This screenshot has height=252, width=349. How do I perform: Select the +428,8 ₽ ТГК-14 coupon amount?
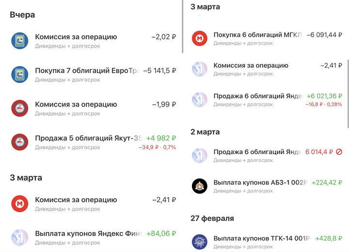329,238
